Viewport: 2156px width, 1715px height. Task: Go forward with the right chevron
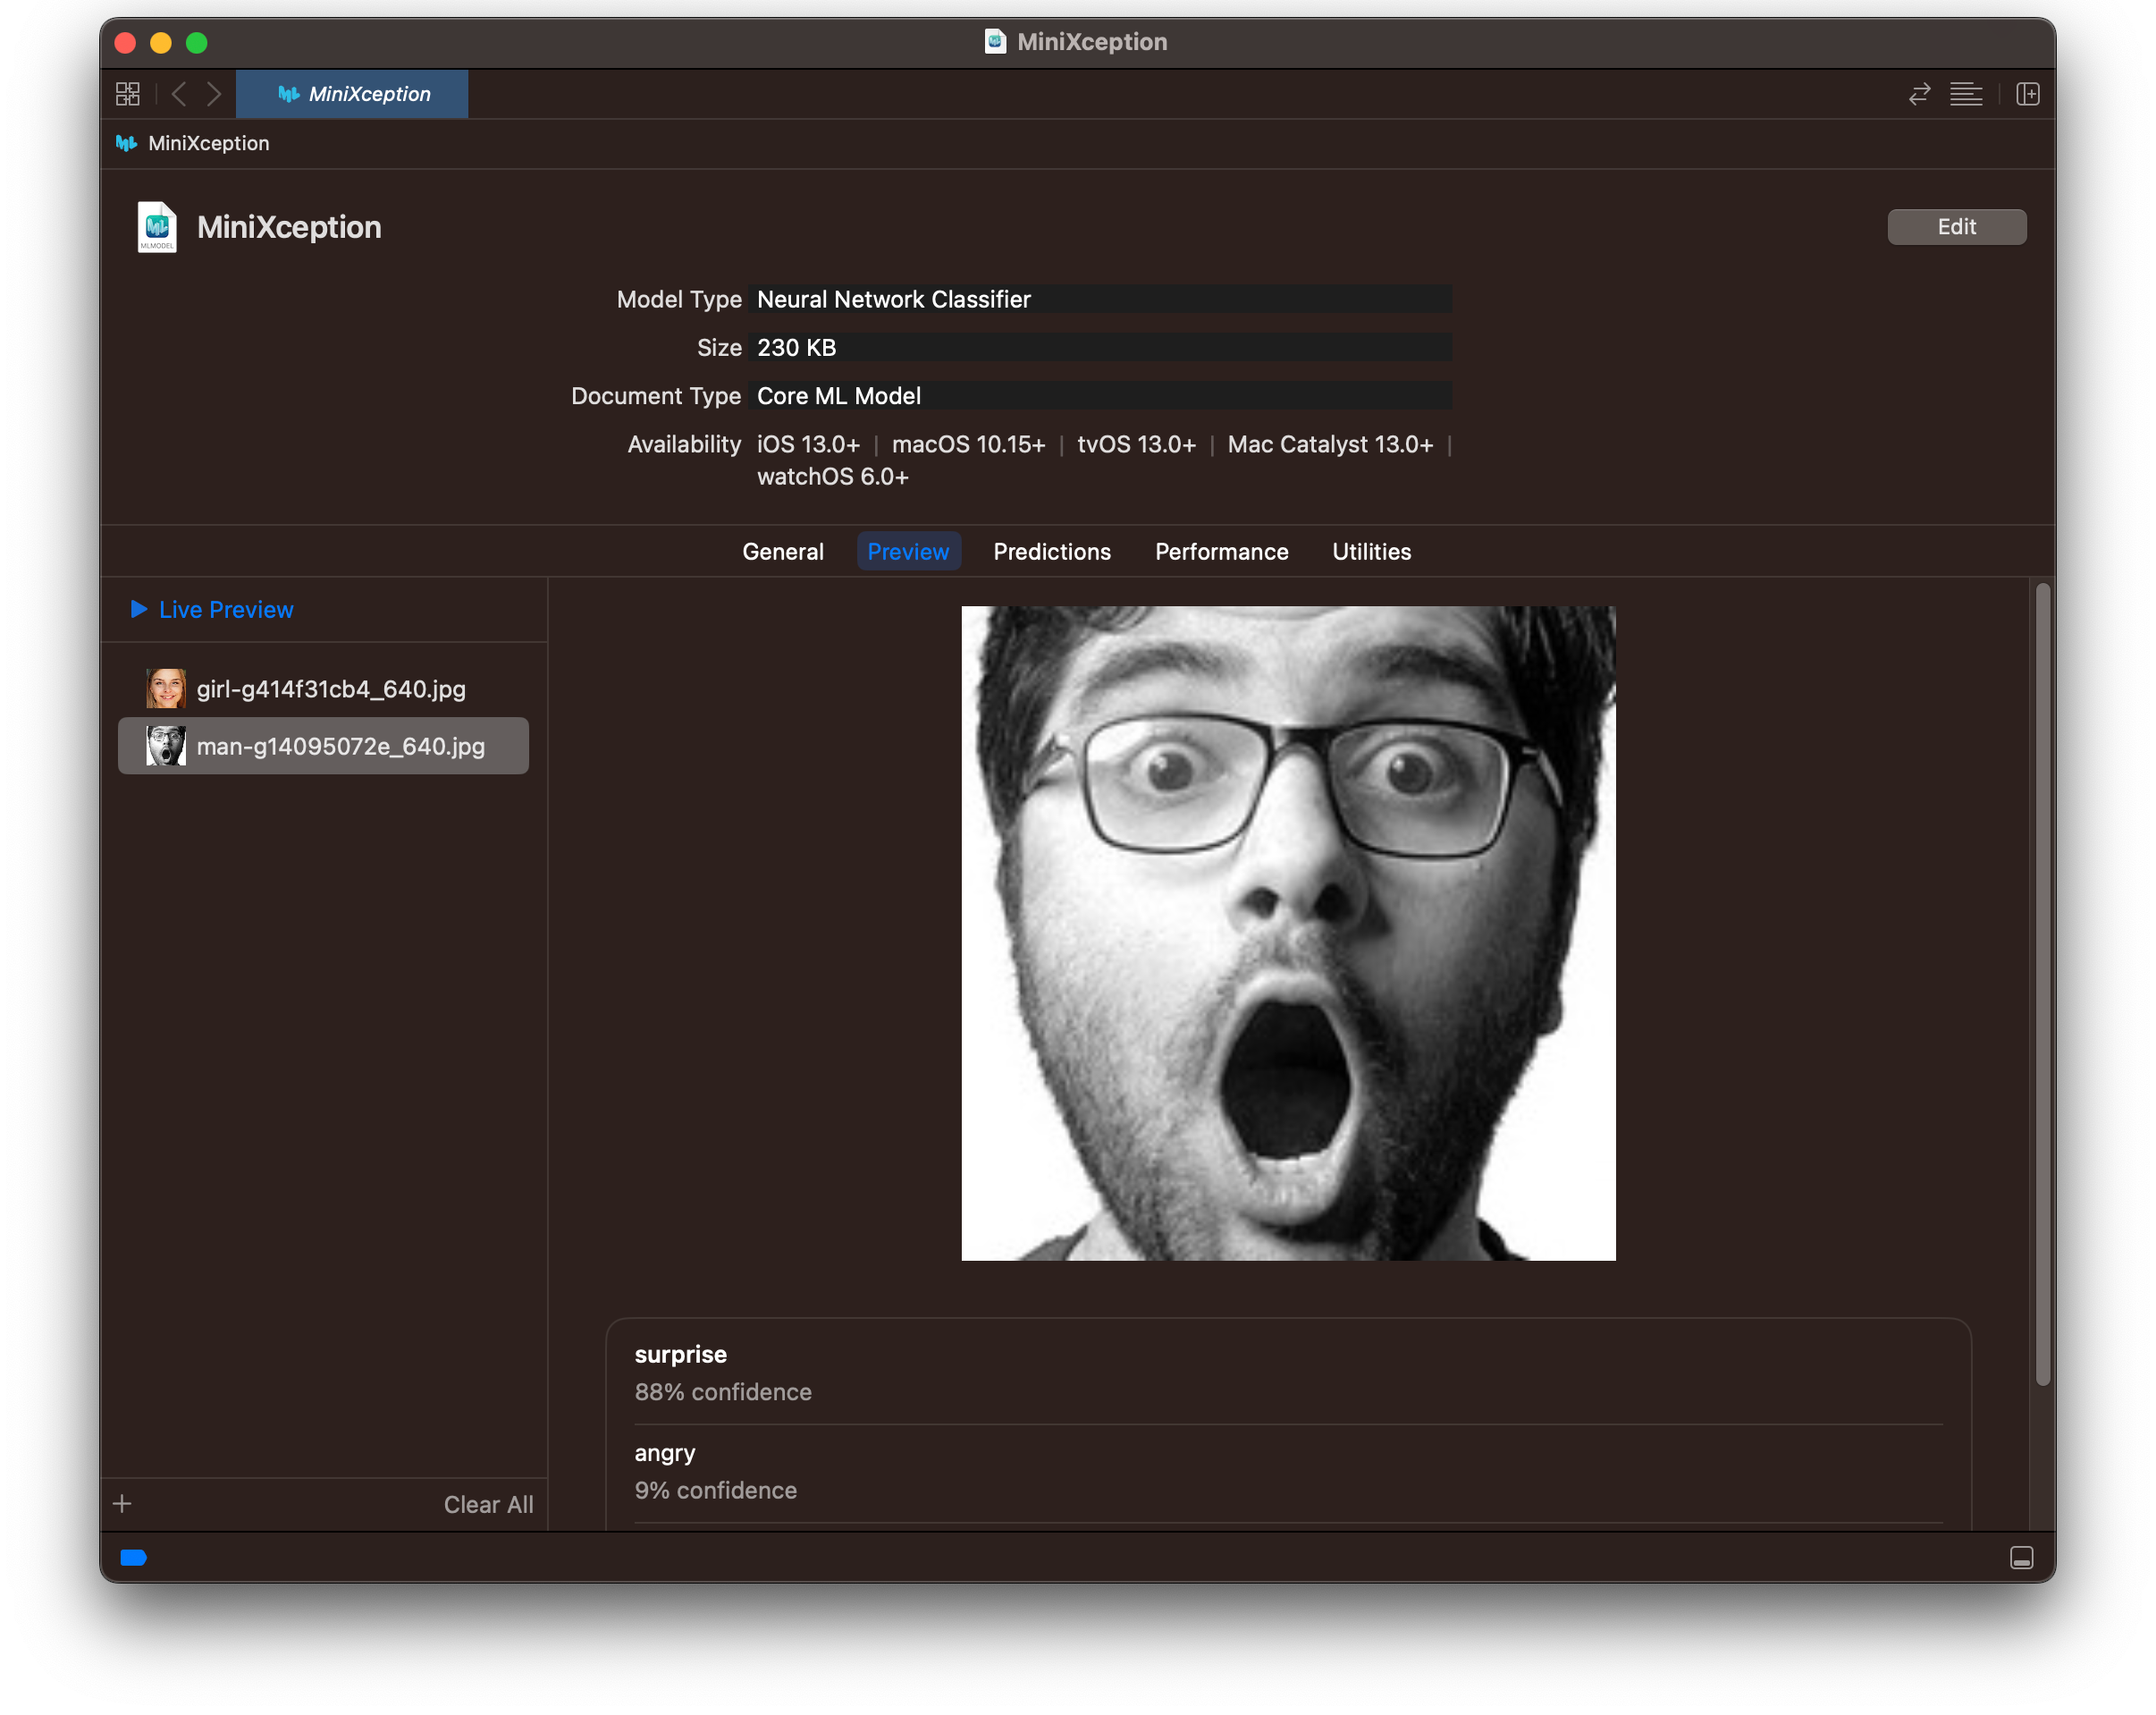(214, 94)
